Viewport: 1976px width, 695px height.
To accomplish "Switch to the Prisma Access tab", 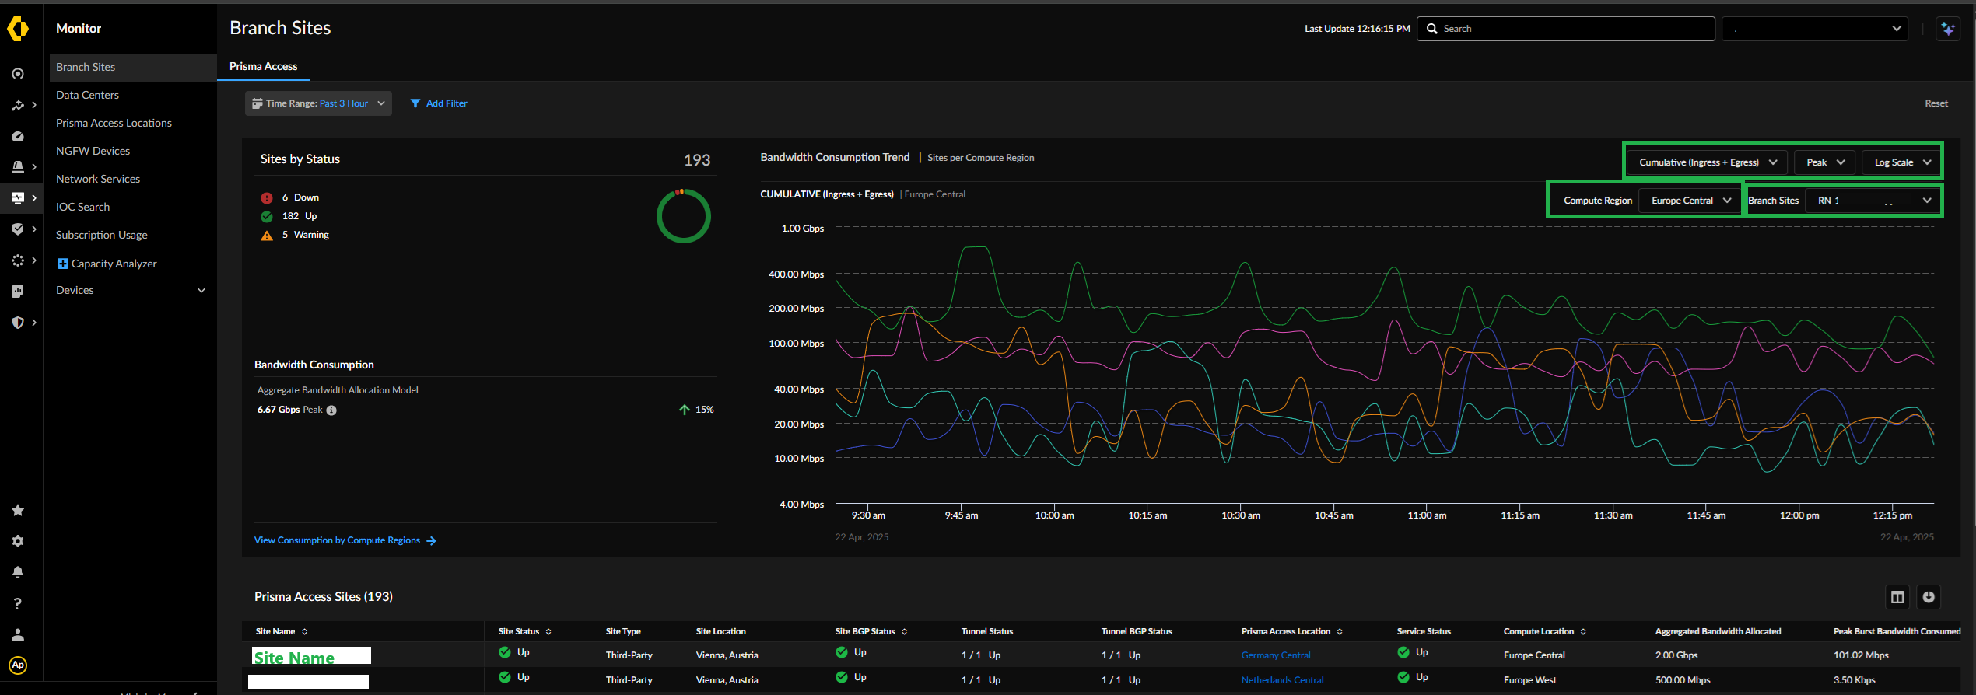I will (263, 67).
